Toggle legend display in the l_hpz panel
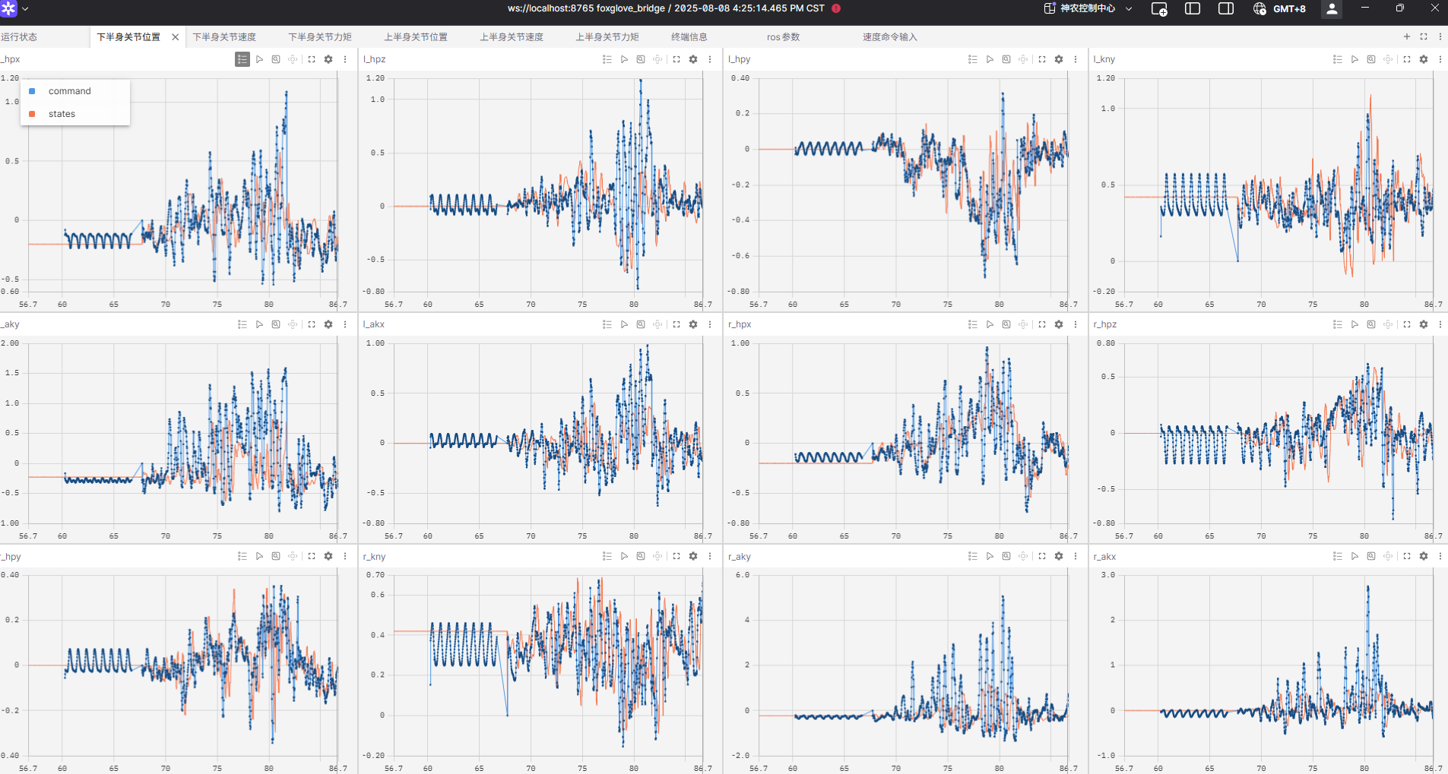1448x774 pixels. tap(607, 59)
